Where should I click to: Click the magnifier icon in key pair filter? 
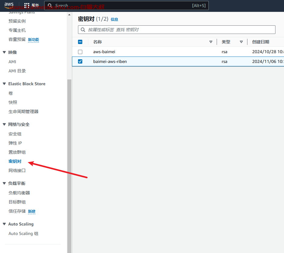[x=83, y=30]
